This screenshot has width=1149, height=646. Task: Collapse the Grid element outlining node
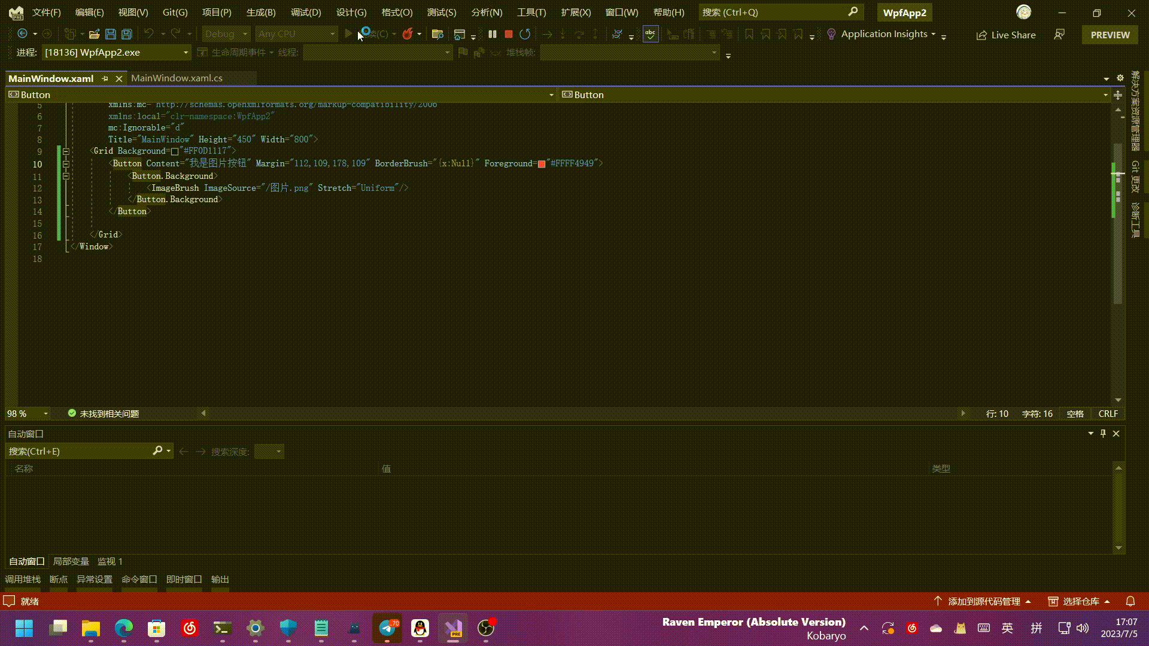pos(66,151)
